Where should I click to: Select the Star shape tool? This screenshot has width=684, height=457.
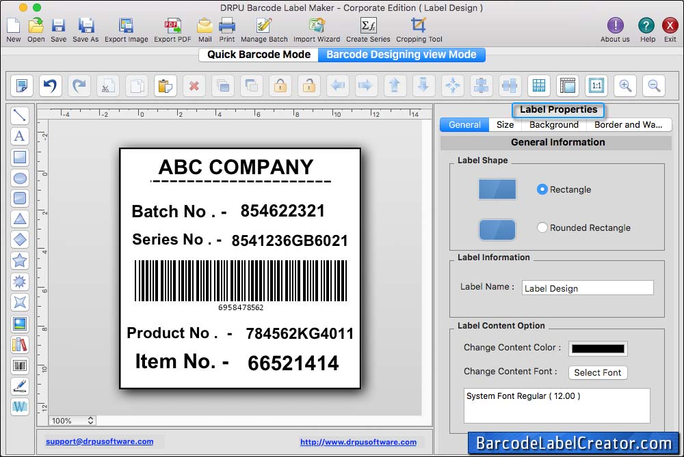tap(20, 260)
